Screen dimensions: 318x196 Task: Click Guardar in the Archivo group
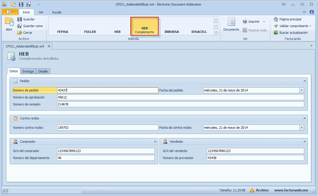26,19
